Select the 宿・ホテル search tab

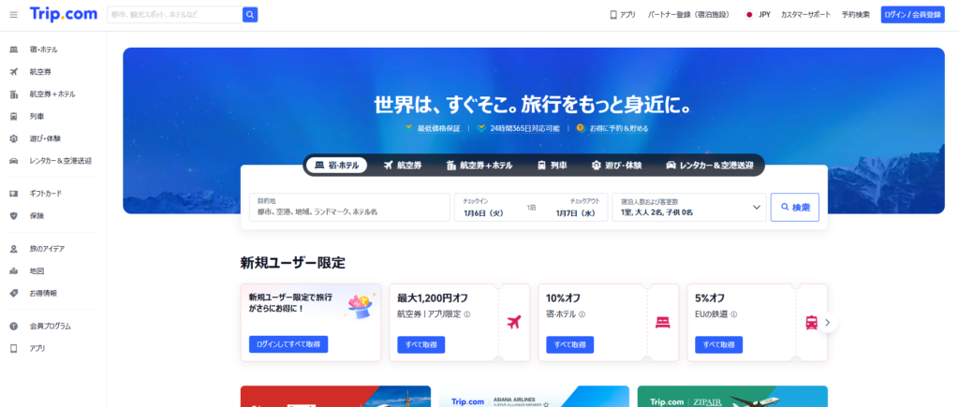(336, 165)
